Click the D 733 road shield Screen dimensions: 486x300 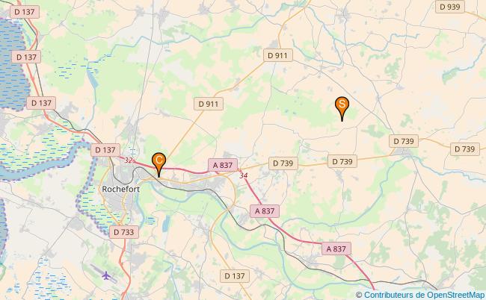point(123,232)
